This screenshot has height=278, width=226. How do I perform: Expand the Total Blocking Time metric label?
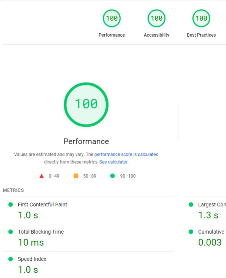(41, 232)
